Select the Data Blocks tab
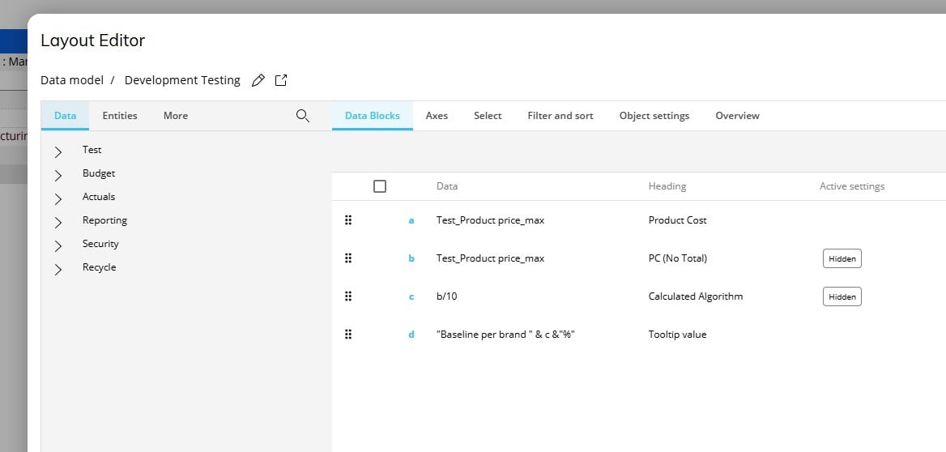The width and height of the screenshot is (946, 452). [x=373, y=116]
